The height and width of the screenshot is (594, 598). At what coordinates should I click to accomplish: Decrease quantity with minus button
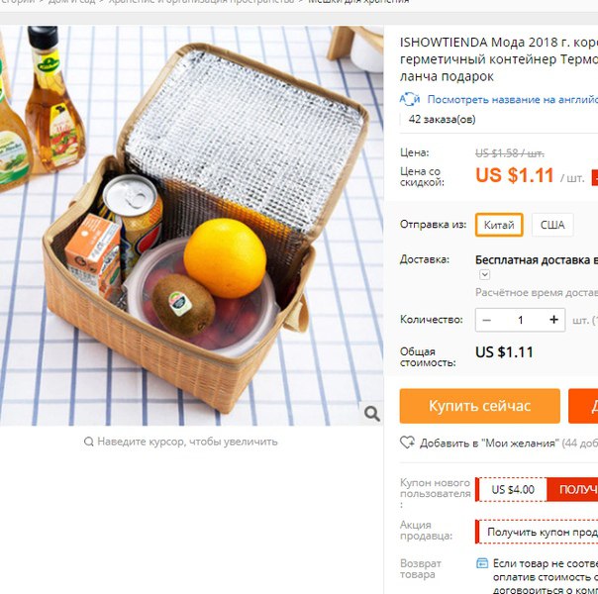click(487, 320)
